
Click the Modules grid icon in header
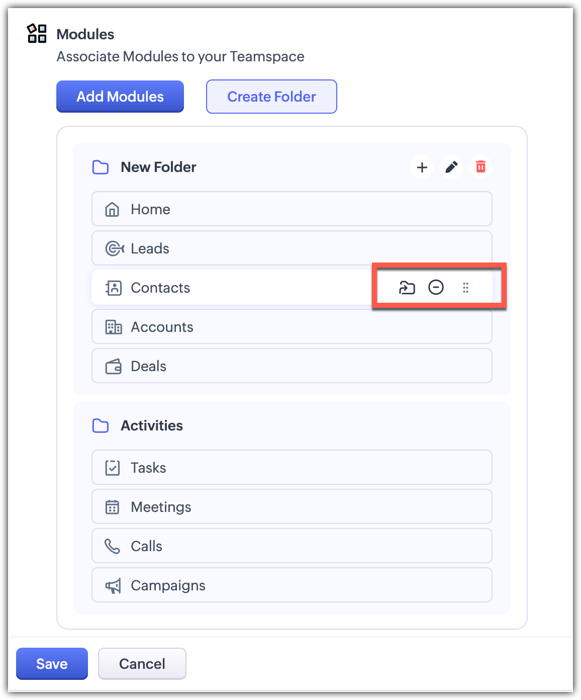point(37,34)
